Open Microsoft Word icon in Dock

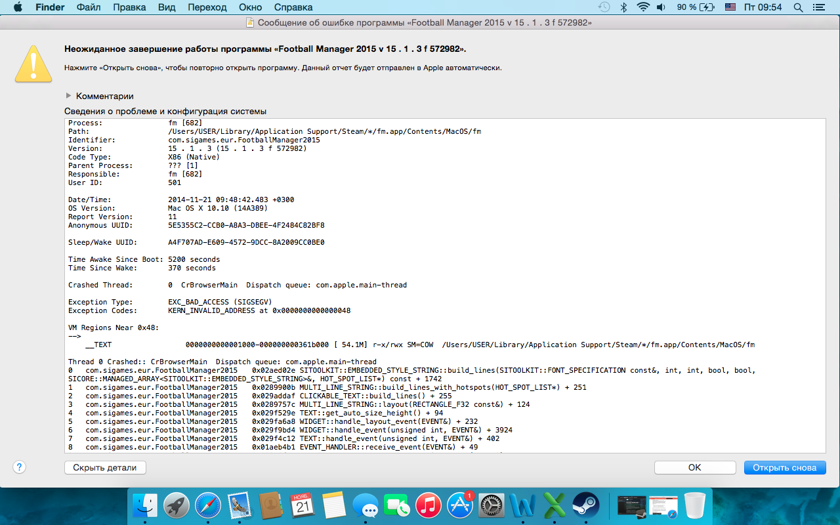523,506
